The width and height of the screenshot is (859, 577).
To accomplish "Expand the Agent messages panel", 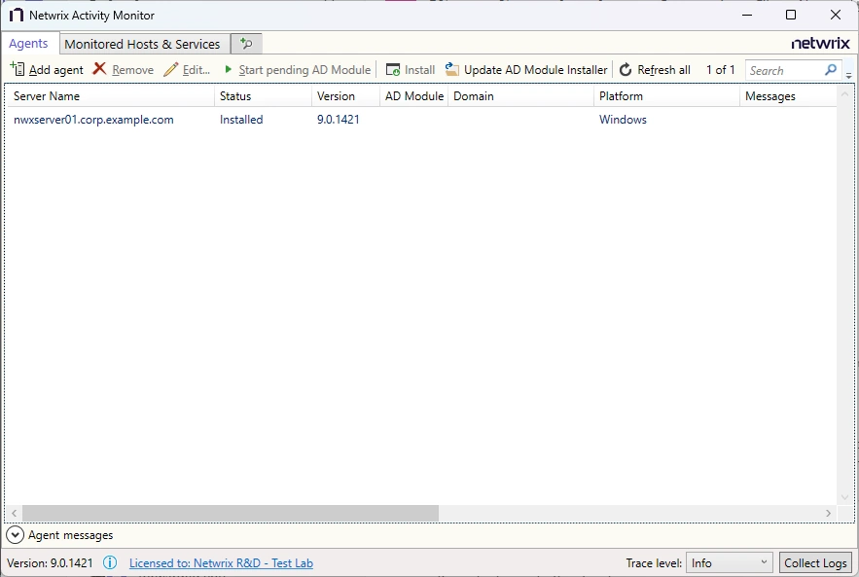I will [x=15, y=535].
